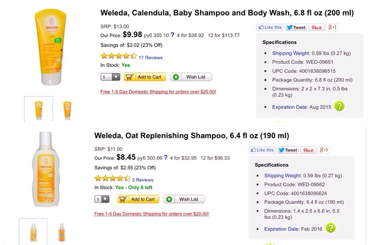Viewport: 371px width, 245px height.
Task: Click green question mark beside Aug 2015 expiration
Action: [x=339, y=106]
